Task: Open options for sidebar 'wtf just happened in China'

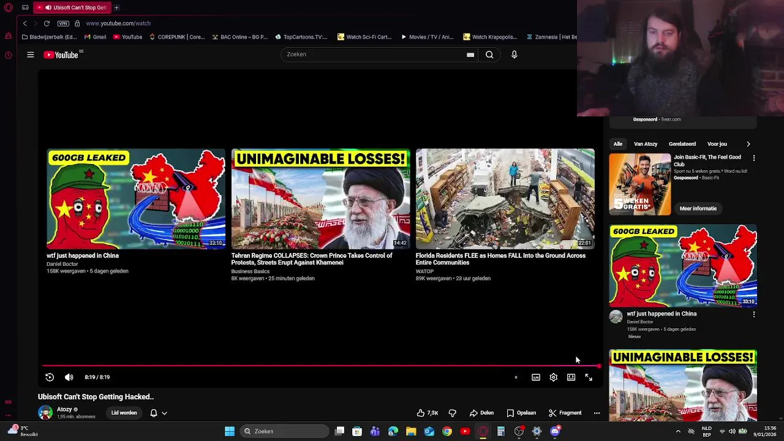Action: coord(754,314)
